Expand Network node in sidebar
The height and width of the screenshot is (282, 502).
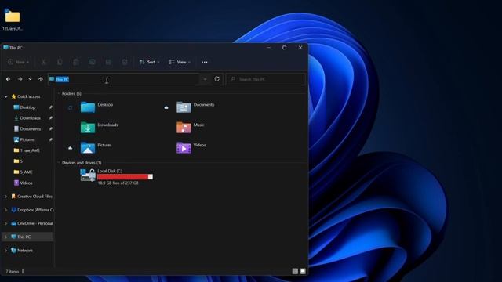(5, 251)
